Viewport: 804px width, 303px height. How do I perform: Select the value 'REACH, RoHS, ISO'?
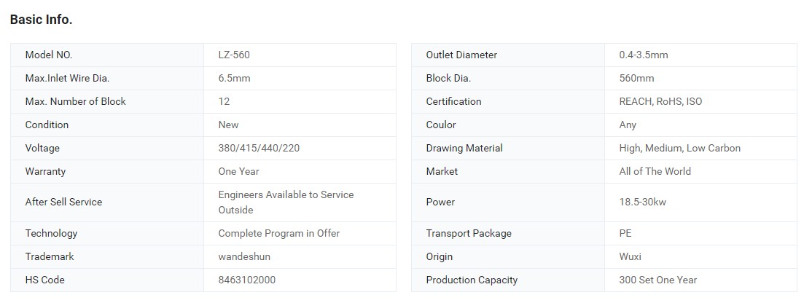point(660,101)
